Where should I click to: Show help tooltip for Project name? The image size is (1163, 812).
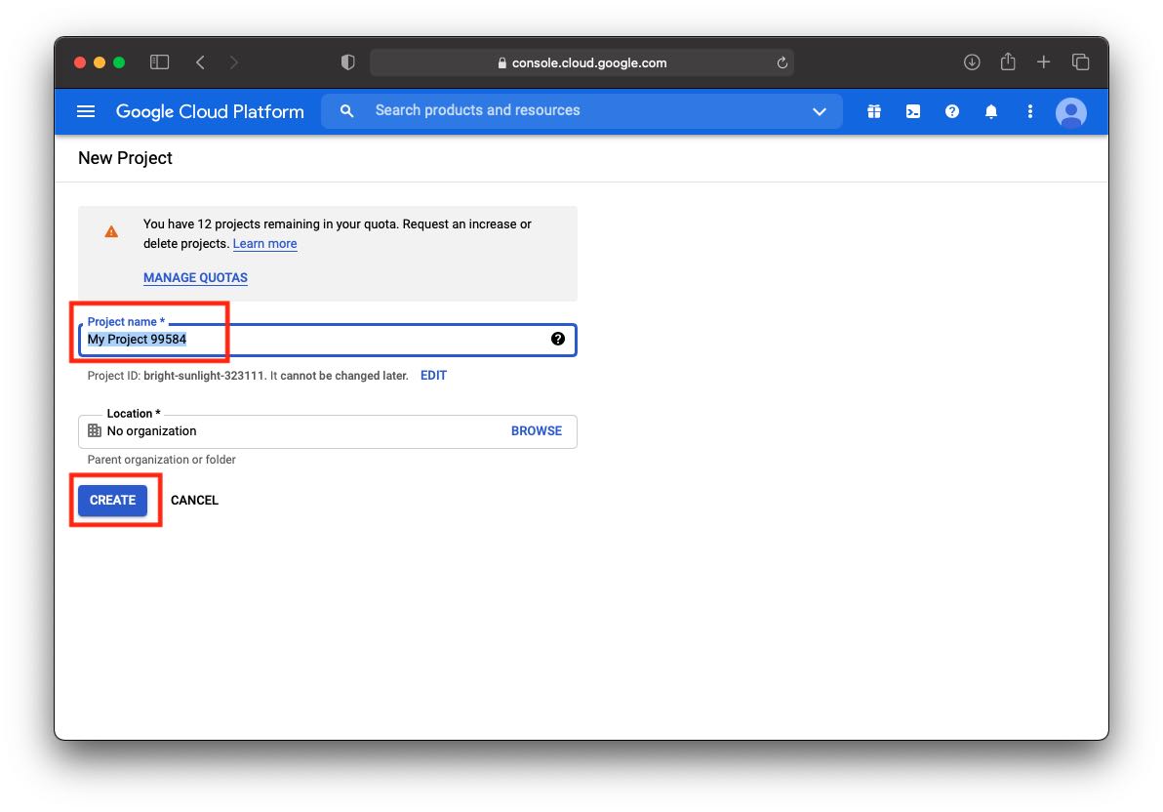(x=558, y=339)
